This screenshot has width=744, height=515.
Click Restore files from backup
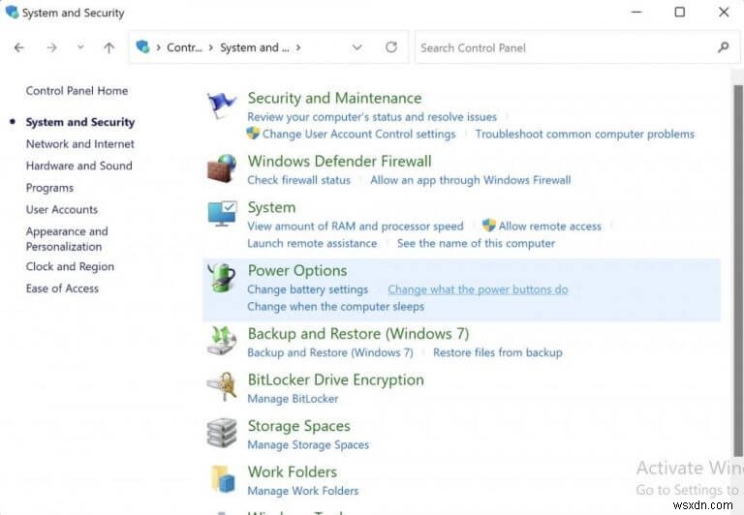(x=497, y=352)
